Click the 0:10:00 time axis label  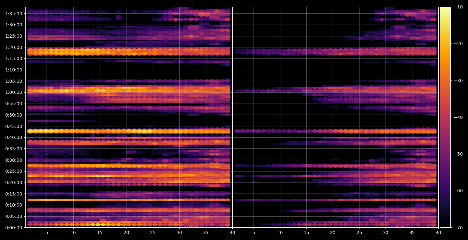14,205
